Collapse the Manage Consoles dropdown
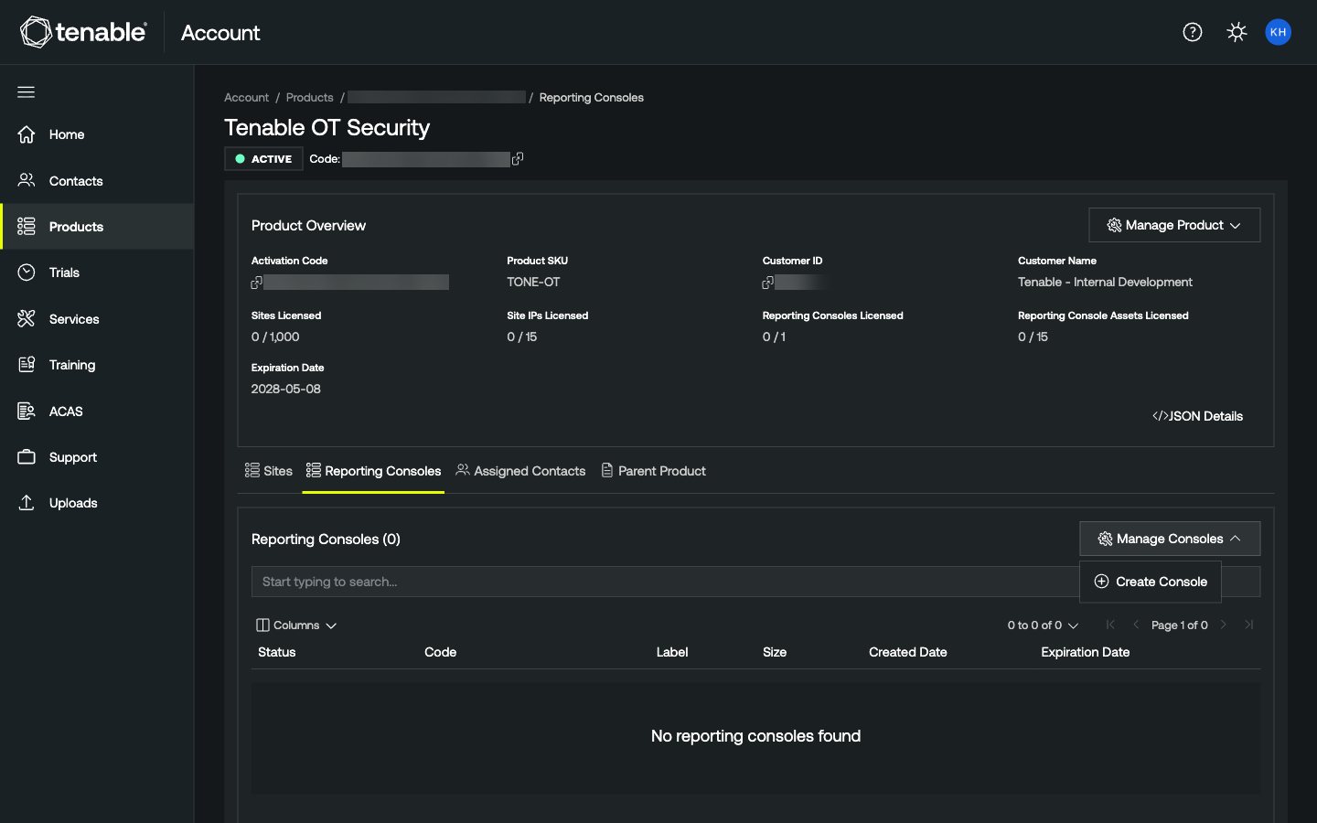Image resolution: width=1317 pixels, height=823 pixels. [x=1170, y=539]
